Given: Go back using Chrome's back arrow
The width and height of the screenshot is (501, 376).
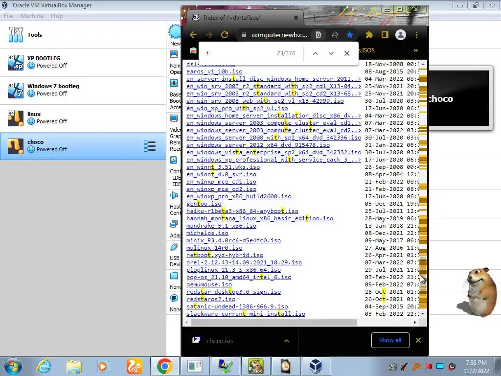Looking at the screenshot, I should (193, 35).
